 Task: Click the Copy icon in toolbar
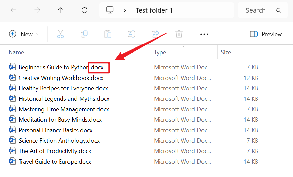pyautogui.click(x=84, y=34)
